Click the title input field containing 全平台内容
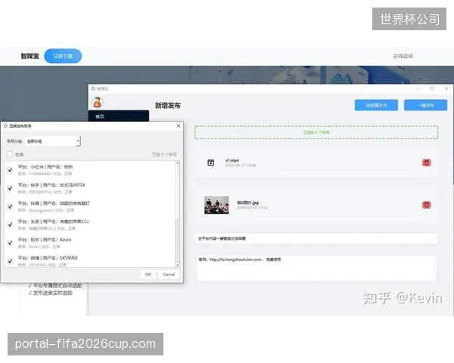The height and width of the screenshot is (363, 454). click(316, 238)
